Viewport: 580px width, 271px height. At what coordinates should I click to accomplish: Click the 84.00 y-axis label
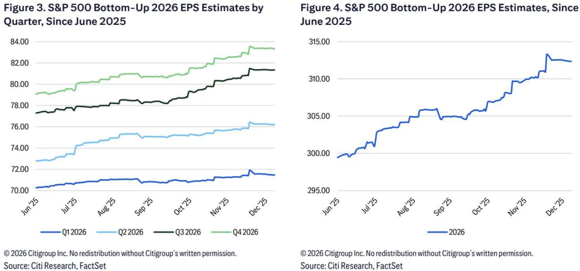coord(19,41)
